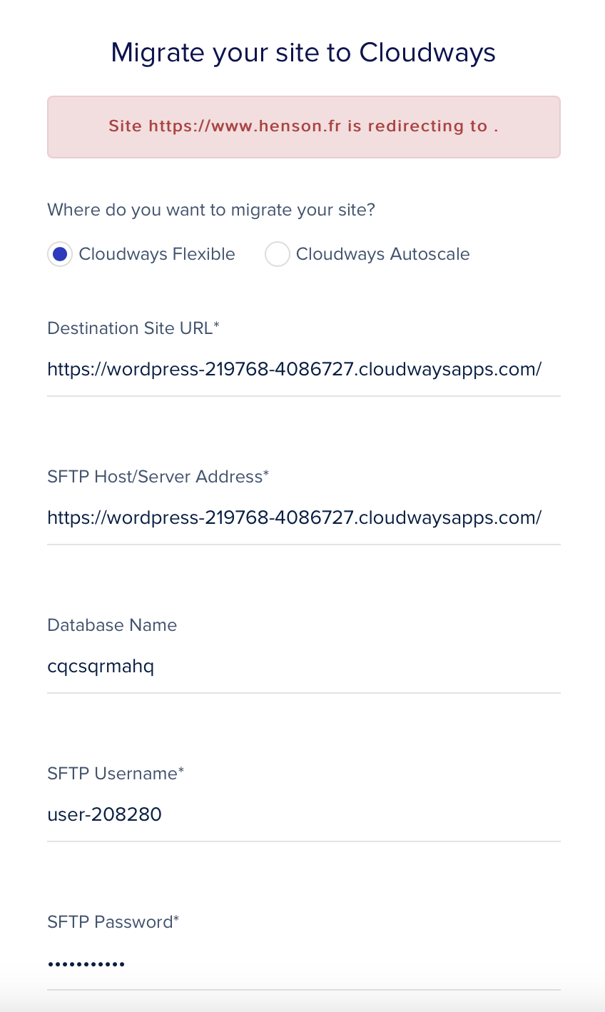Click the required asterisk after SFTP Password
The width and height of the screenshot is (605, 1012).
click(x=176, y=919)
